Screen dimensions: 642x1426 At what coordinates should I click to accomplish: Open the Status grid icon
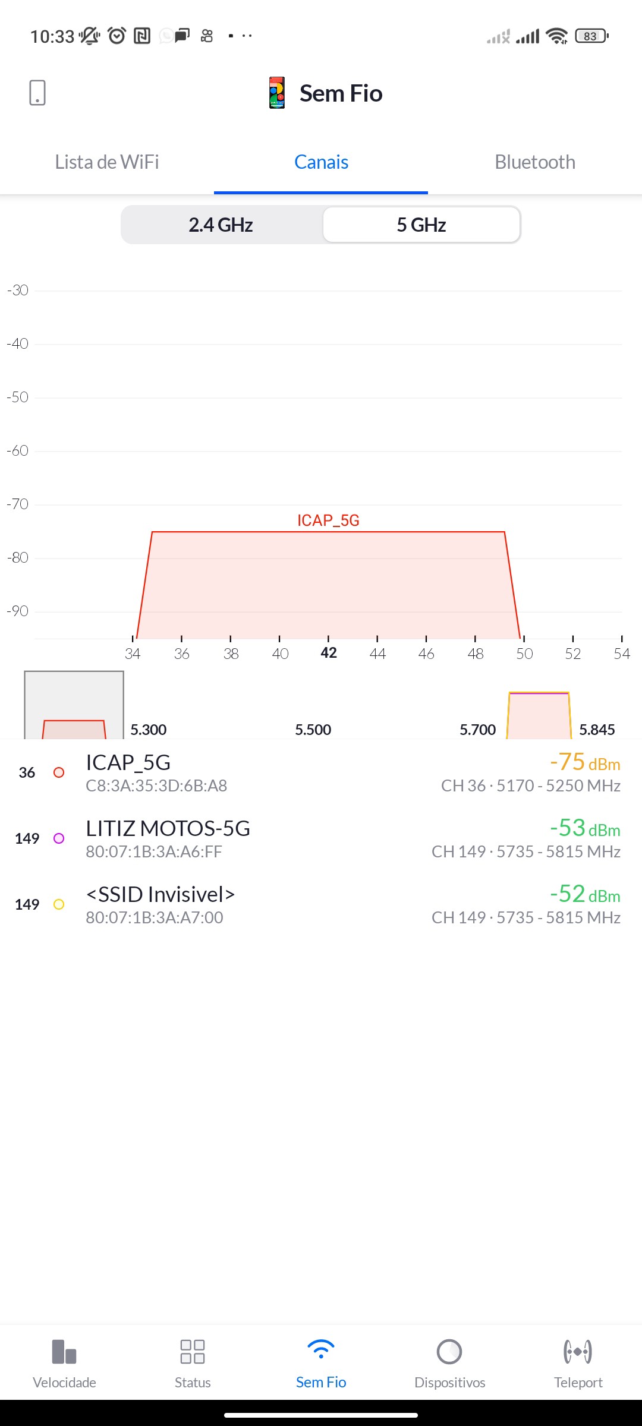[193, 1352]
